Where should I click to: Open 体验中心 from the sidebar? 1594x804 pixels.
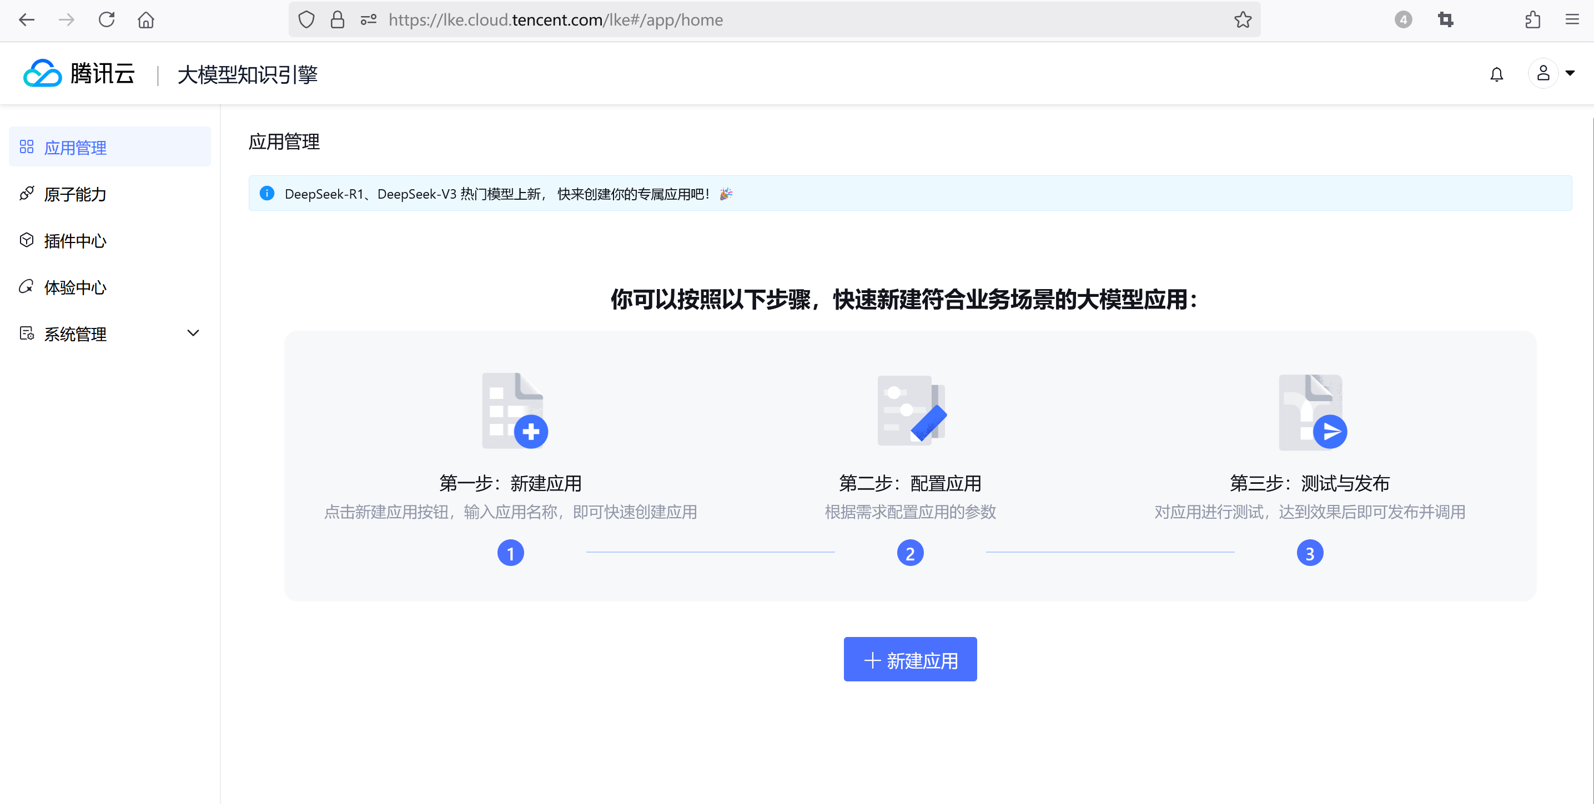[75, 287]
